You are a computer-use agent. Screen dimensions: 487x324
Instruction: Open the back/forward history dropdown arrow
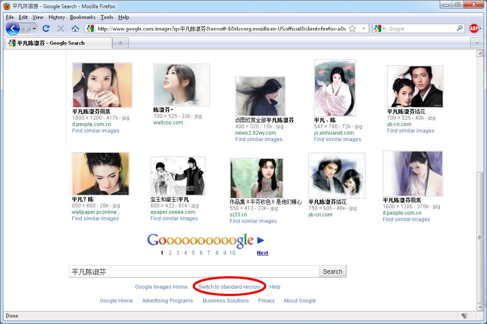pos(34,29)
